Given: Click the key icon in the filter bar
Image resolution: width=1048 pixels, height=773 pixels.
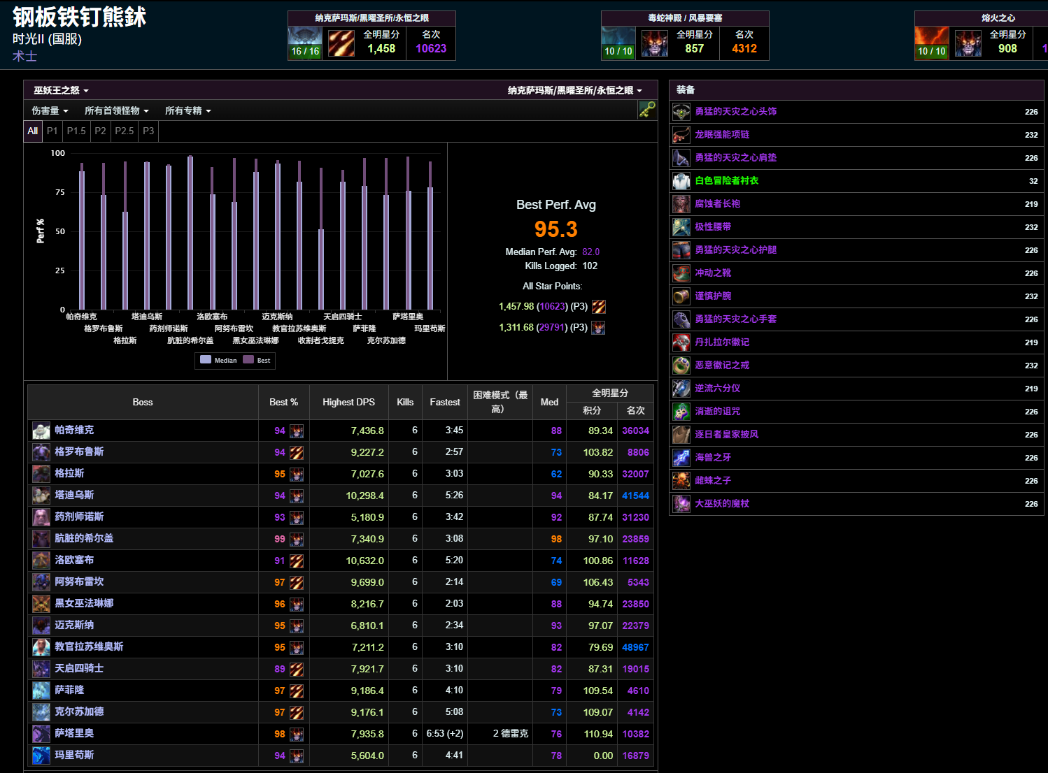Looking at the screenshot, I should coord(647,110).
